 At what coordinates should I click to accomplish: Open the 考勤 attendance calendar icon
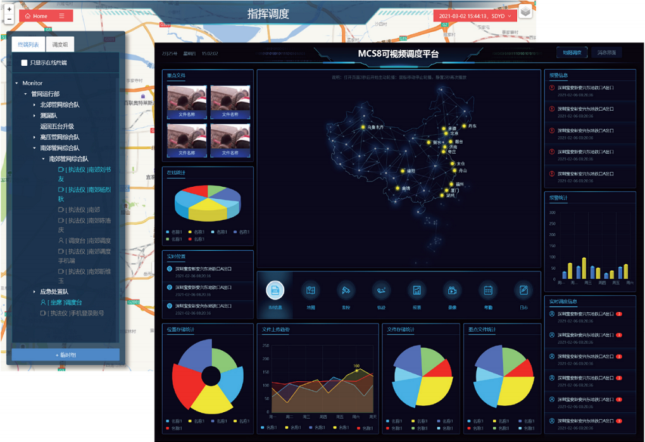click(x=488, y=291)
